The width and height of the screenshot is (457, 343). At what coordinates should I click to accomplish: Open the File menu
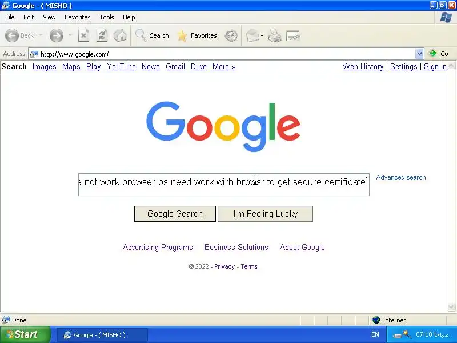click(10, 17)
